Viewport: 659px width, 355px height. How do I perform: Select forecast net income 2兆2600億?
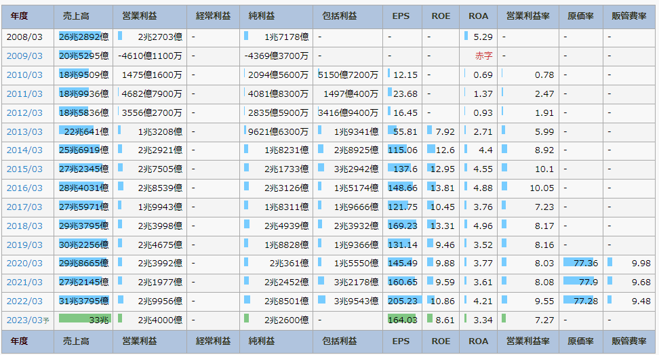pyautogui.click(x=287, y=320)
